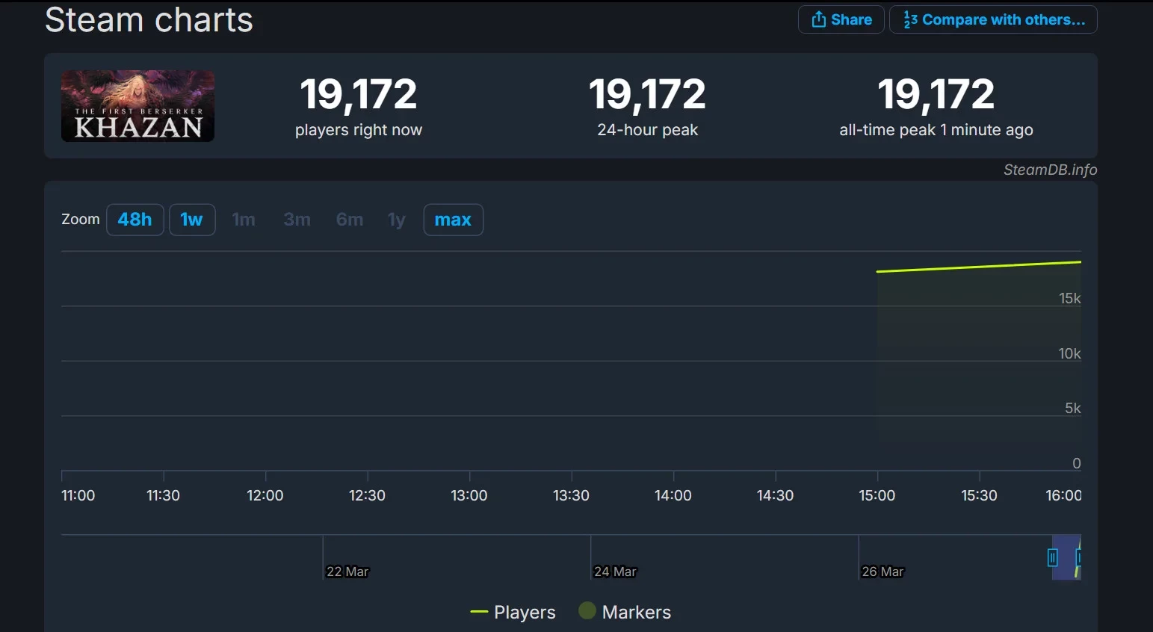Pick the 6m zoom range
Image resolution: width=1153 pixels, height=632 pixels.
pos(349,220)
